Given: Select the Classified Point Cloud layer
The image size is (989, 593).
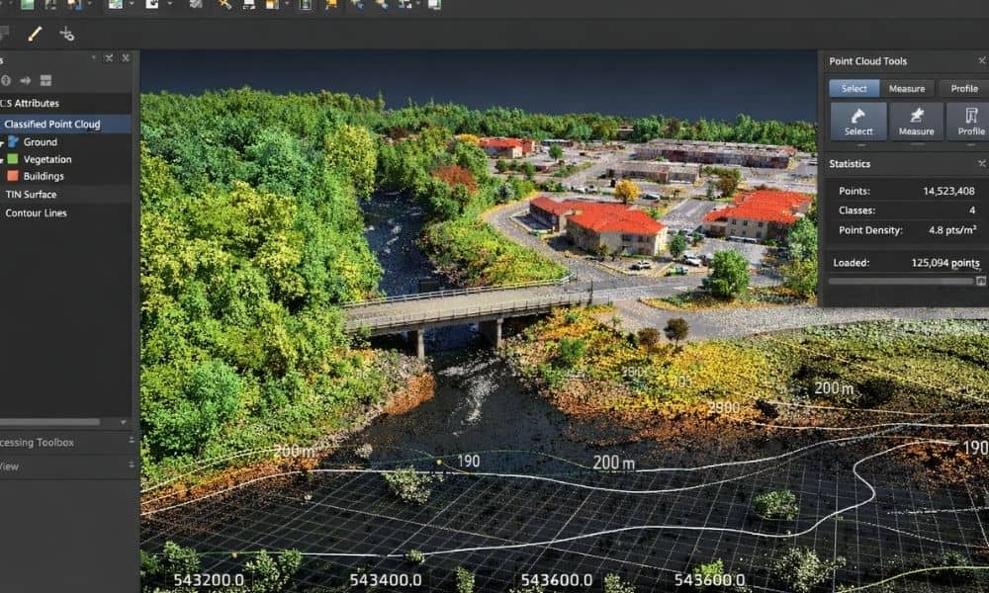Looking at the screenshot, I should pos(52,125).
